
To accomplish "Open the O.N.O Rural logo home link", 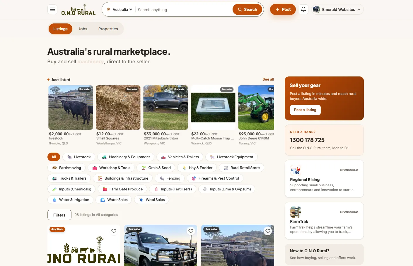I will click(x=78, y=9).
